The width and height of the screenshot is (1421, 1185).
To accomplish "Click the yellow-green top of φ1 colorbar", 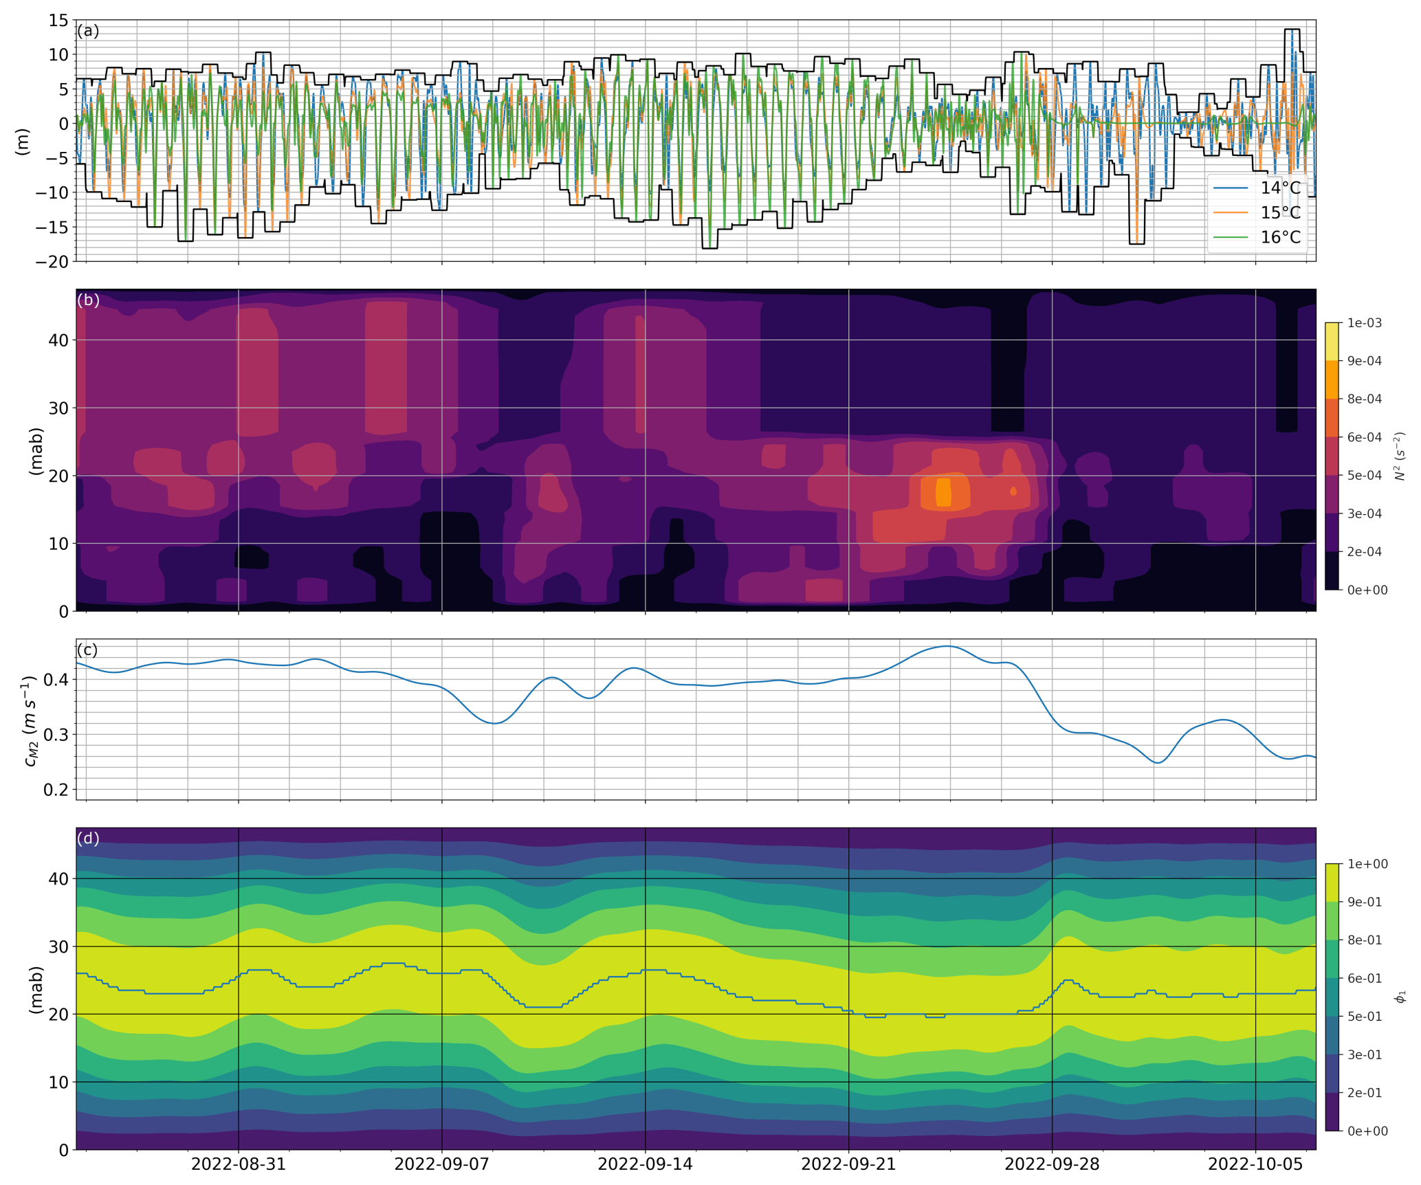I will [x=1332, y=883].
